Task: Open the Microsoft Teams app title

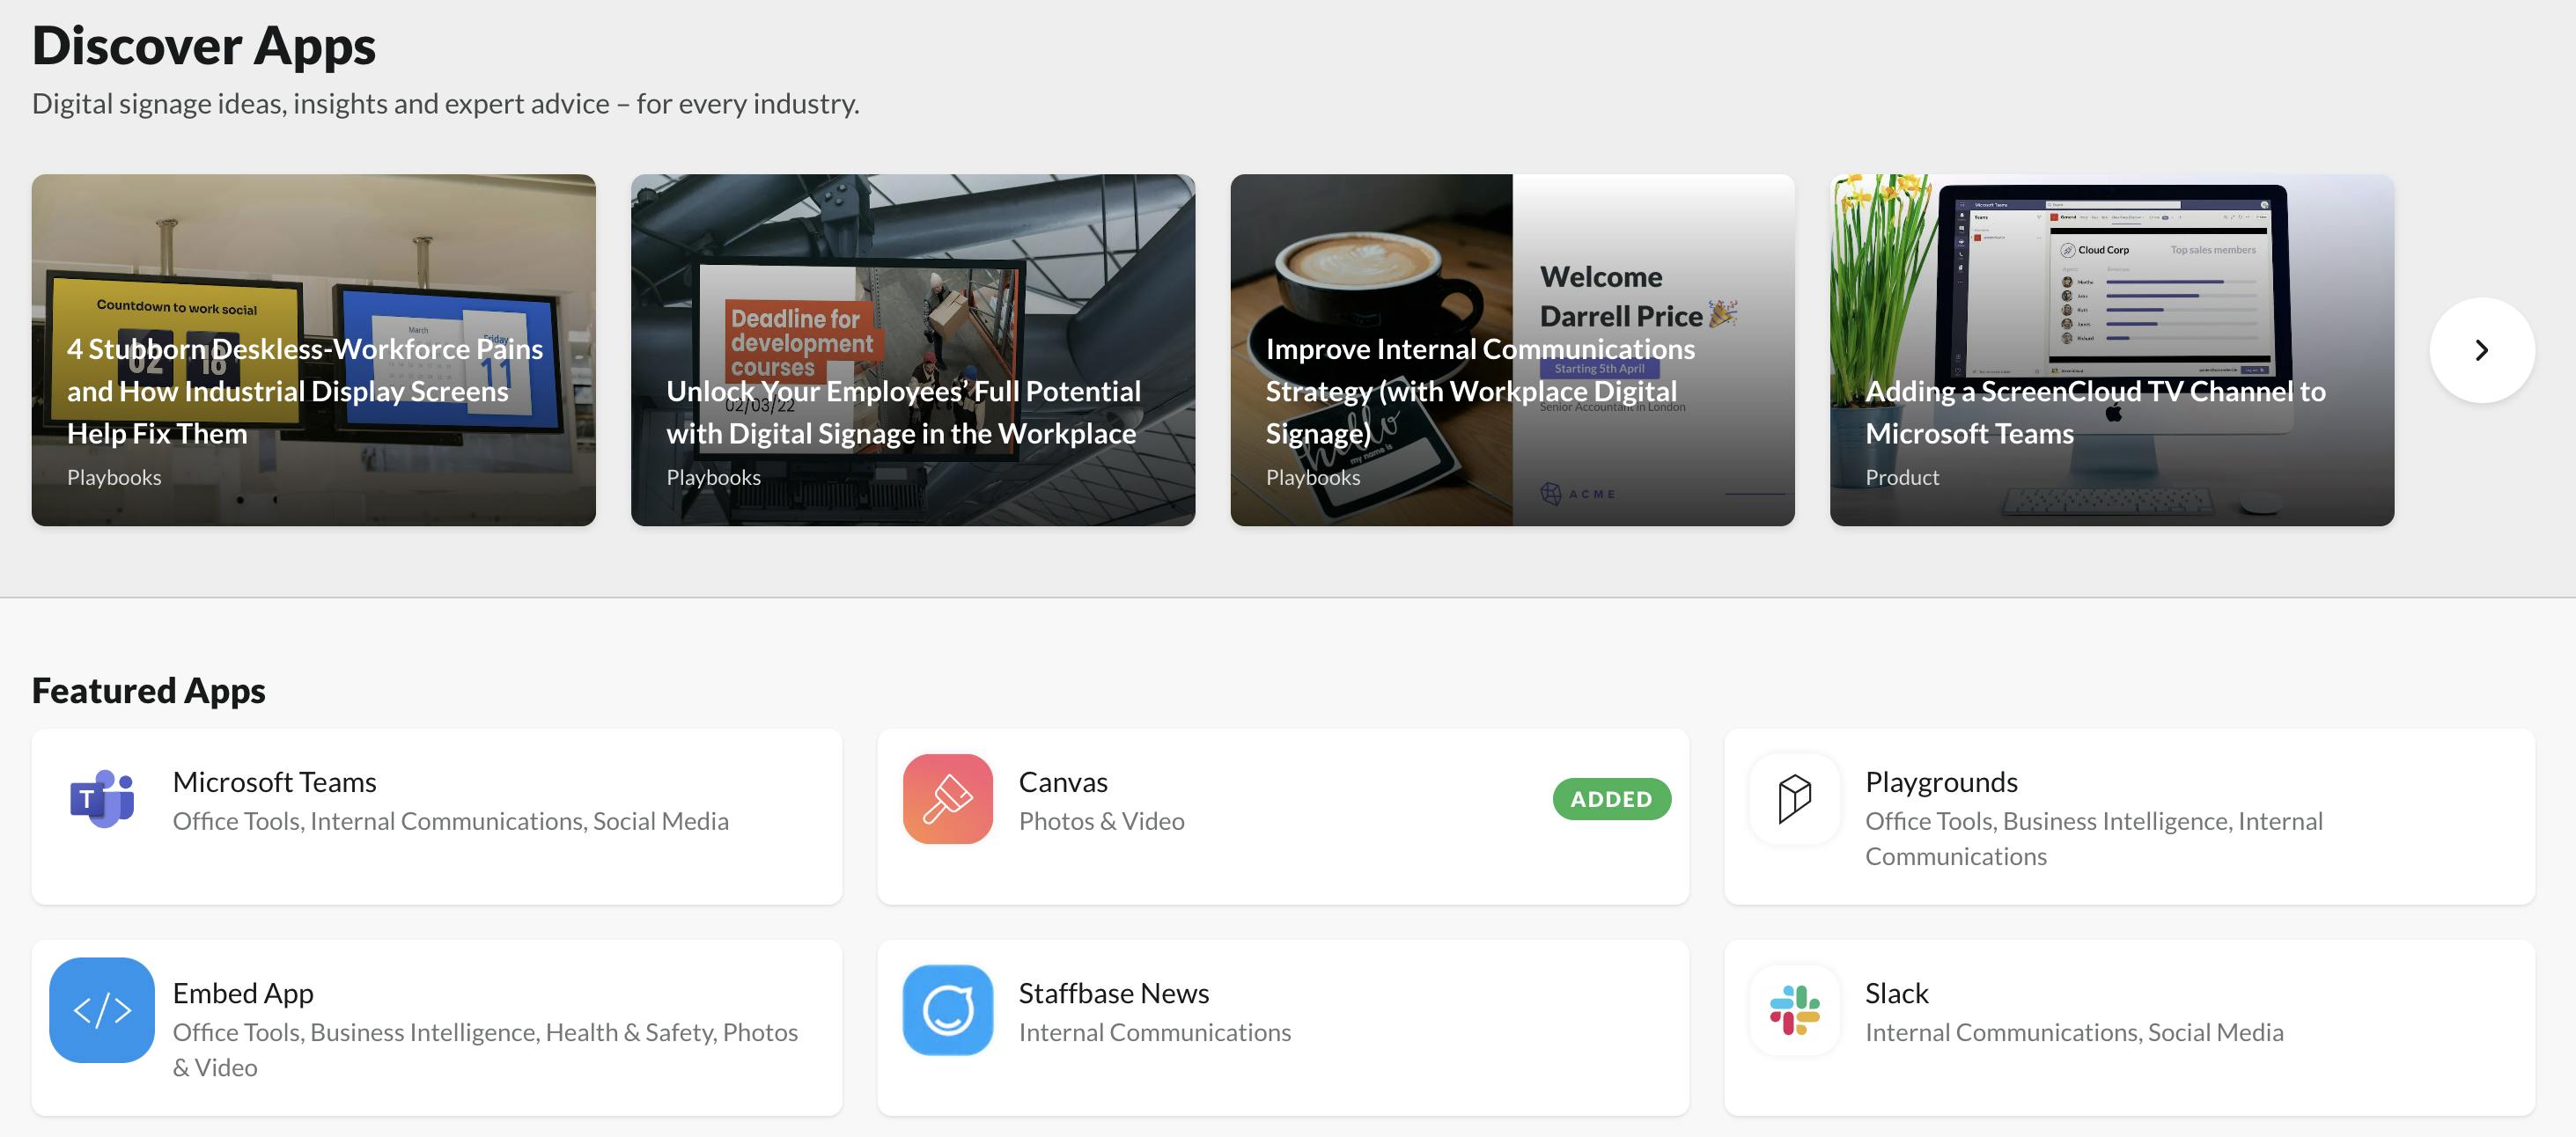Action: (274, 782)
